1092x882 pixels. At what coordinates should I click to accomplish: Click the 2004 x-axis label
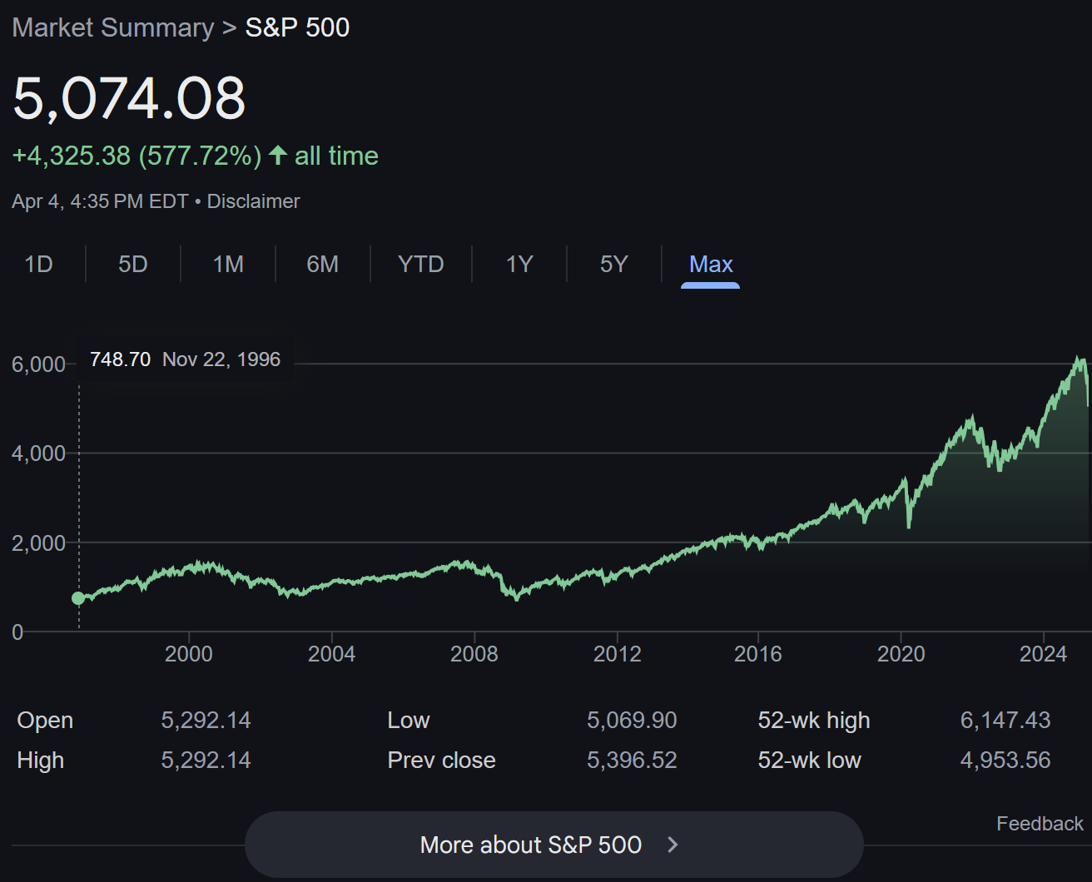point(331,654)
